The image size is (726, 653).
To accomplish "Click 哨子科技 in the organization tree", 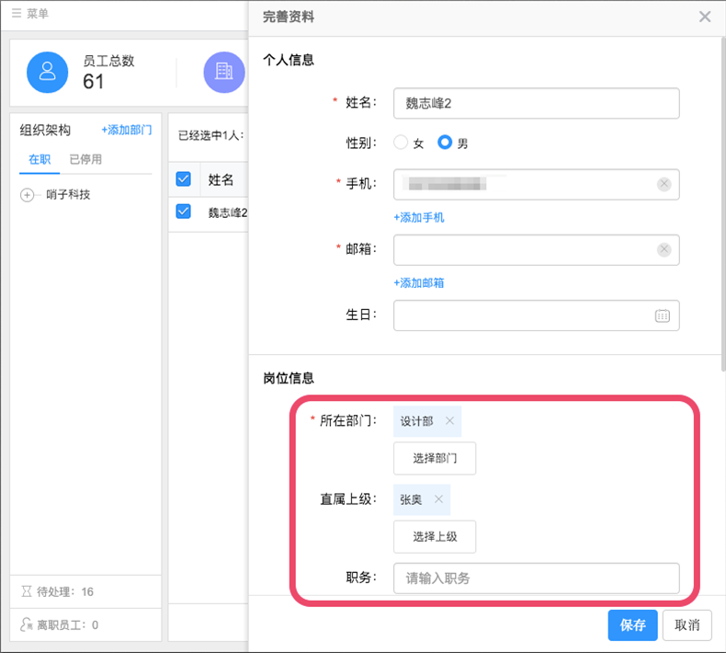I will pyautogui.click(x=68, y=195).
